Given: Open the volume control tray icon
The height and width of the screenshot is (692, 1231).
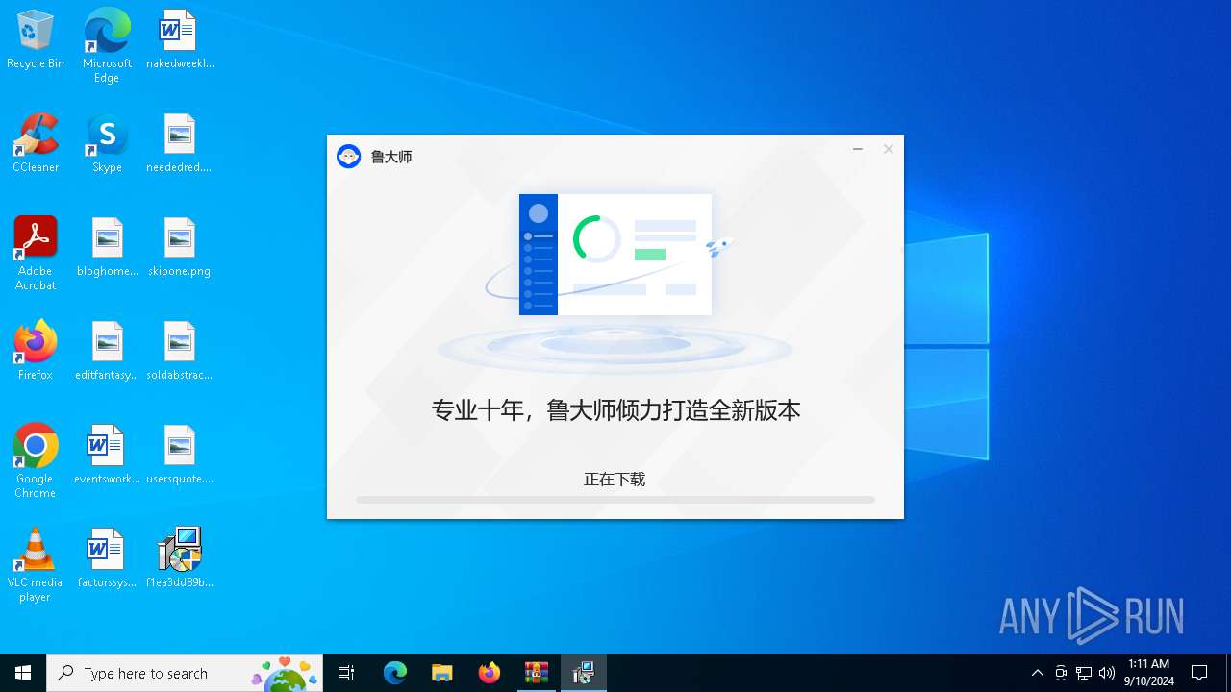Looking at the screenshot, I should point(1107,673).
